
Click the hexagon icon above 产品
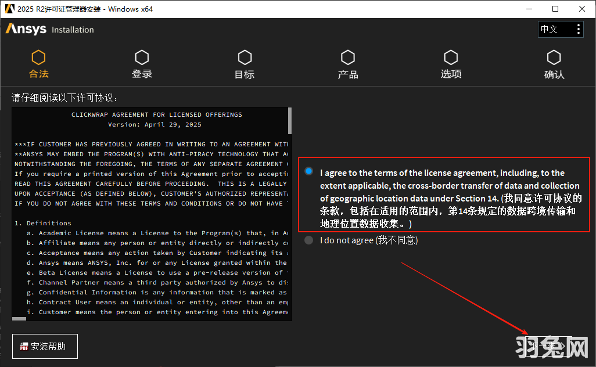tap(348, 57)
